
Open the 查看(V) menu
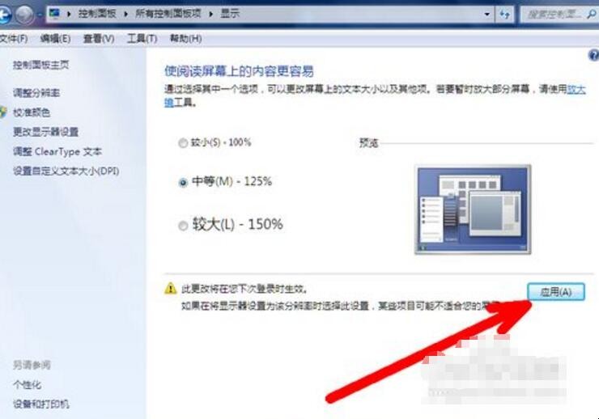coord(99,39)
